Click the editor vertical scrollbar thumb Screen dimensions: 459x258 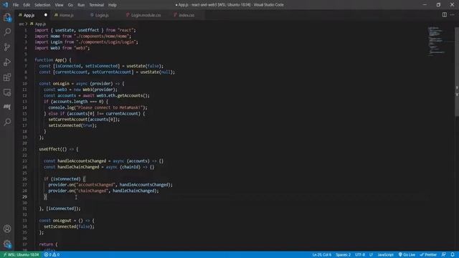(x=457, y=72)
